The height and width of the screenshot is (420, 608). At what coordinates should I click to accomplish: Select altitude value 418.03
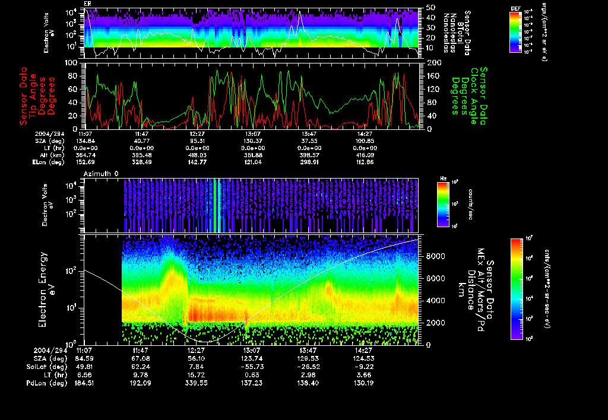[197, 155]
